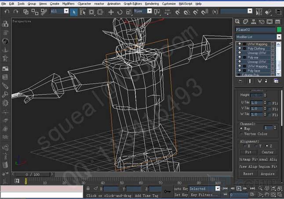Enable the U Tile Flip checkbox

[x=269, y=103]
